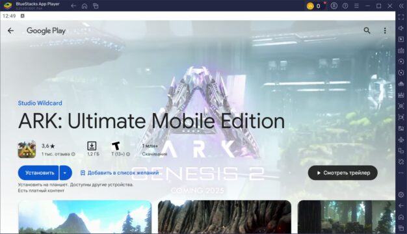
Task: Click BlueStacks title bar back arrow
Action: [x=73, y=6]
